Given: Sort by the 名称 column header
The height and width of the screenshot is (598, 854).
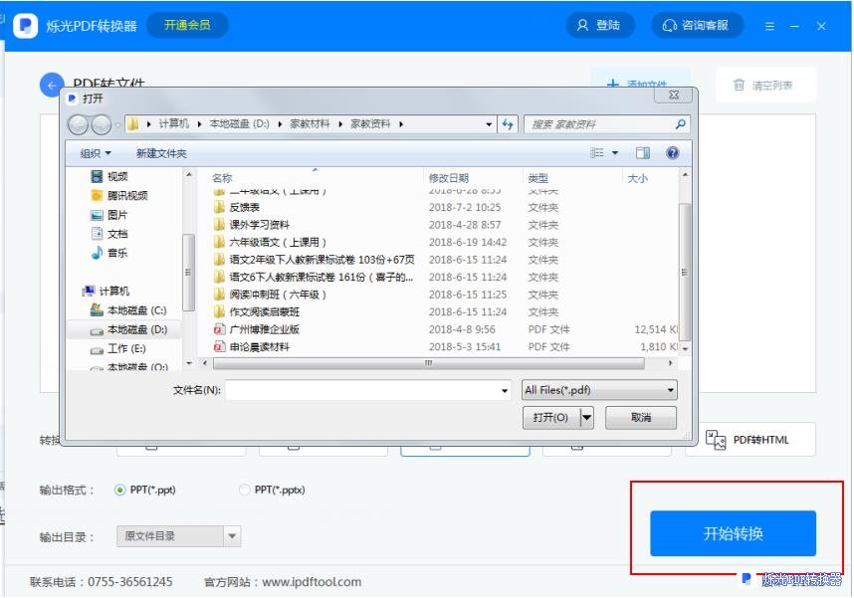Looking at the screenshot, I should point(222,178).
